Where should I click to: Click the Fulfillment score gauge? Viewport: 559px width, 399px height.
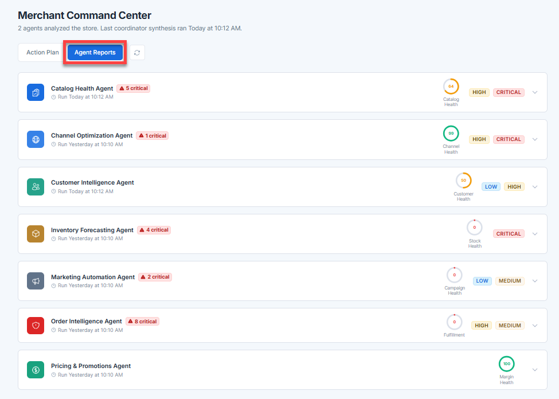[454, 322]
